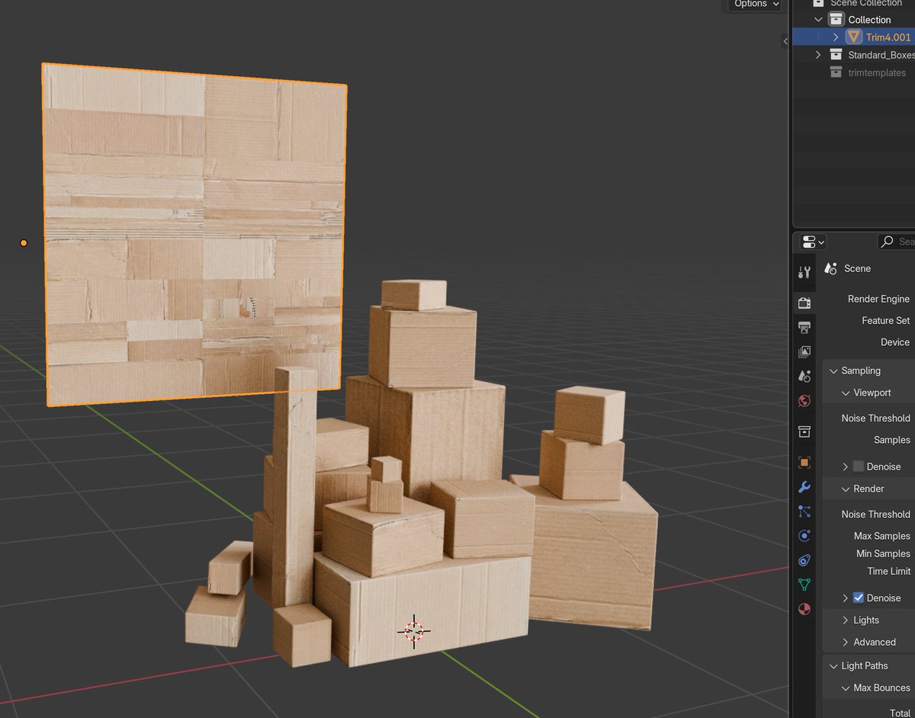The width and height of the screenshot is (915, 718).
Task: Open the Tool properties tab
Action: [x=804, y=272]
